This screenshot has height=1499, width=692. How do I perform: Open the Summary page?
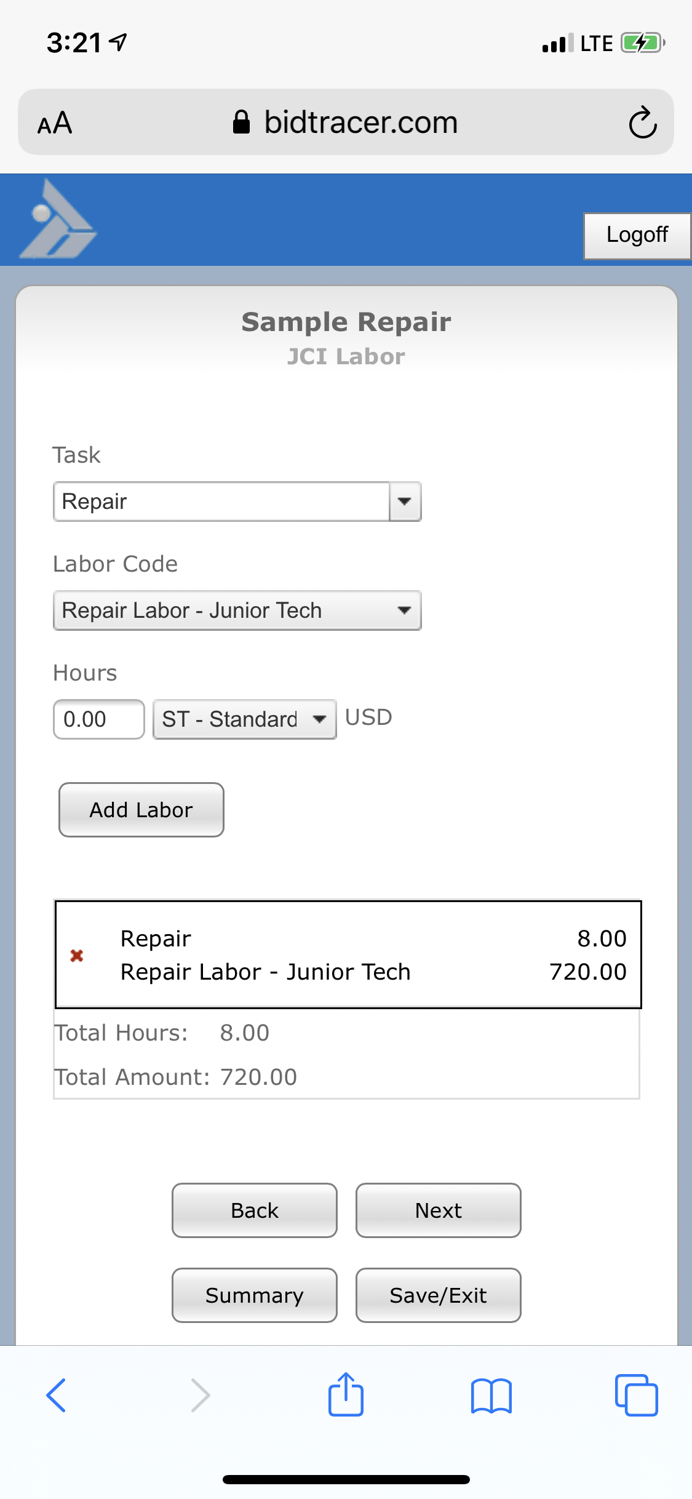click(x=255, y=1295)
